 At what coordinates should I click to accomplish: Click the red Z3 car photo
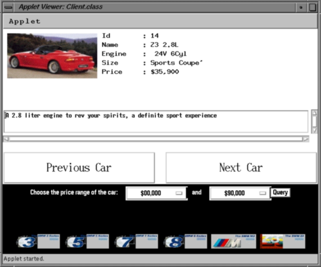click(52, 56)
